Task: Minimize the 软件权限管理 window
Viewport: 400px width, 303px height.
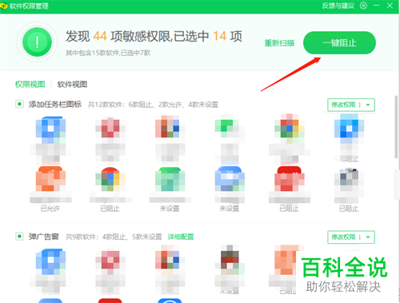Action: pos(377,6)
